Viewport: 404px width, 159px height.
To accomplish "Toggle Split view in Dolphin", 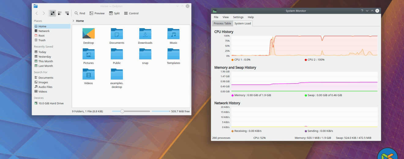I will tap(114, 13).
